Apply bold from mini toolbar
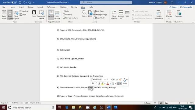 (93, 83)
